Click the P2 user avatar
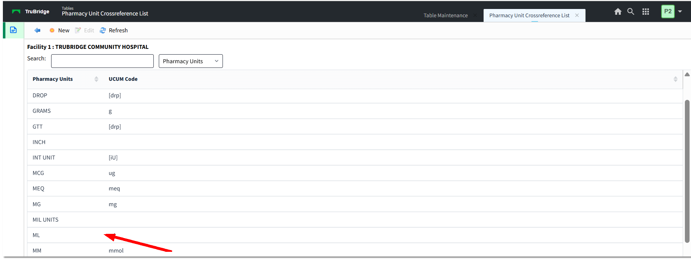 pos(668,11)
